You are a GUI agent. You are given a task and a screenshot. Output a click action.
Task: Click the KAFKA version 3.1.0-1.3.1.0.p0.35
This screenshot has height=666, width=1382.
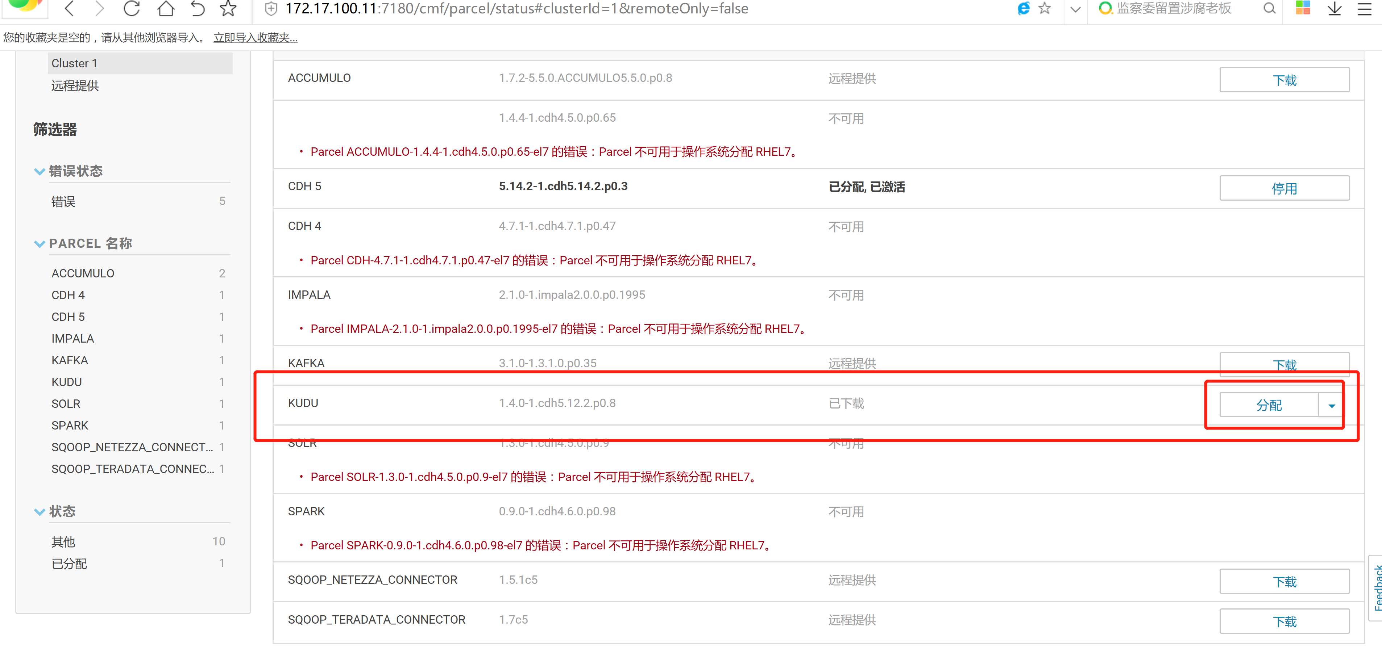pyautogui.click(x=547, y=363)
